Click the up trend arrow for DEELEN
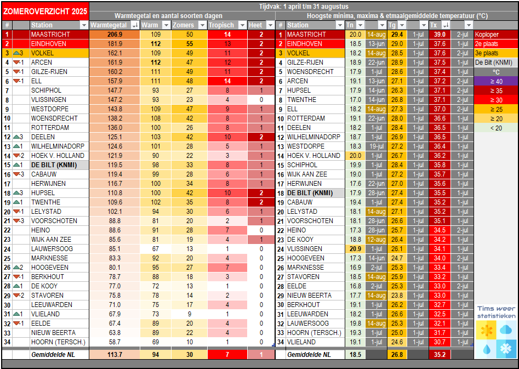Screen dimensions: 519x369 pyautogui.click(x=16, y=137)
